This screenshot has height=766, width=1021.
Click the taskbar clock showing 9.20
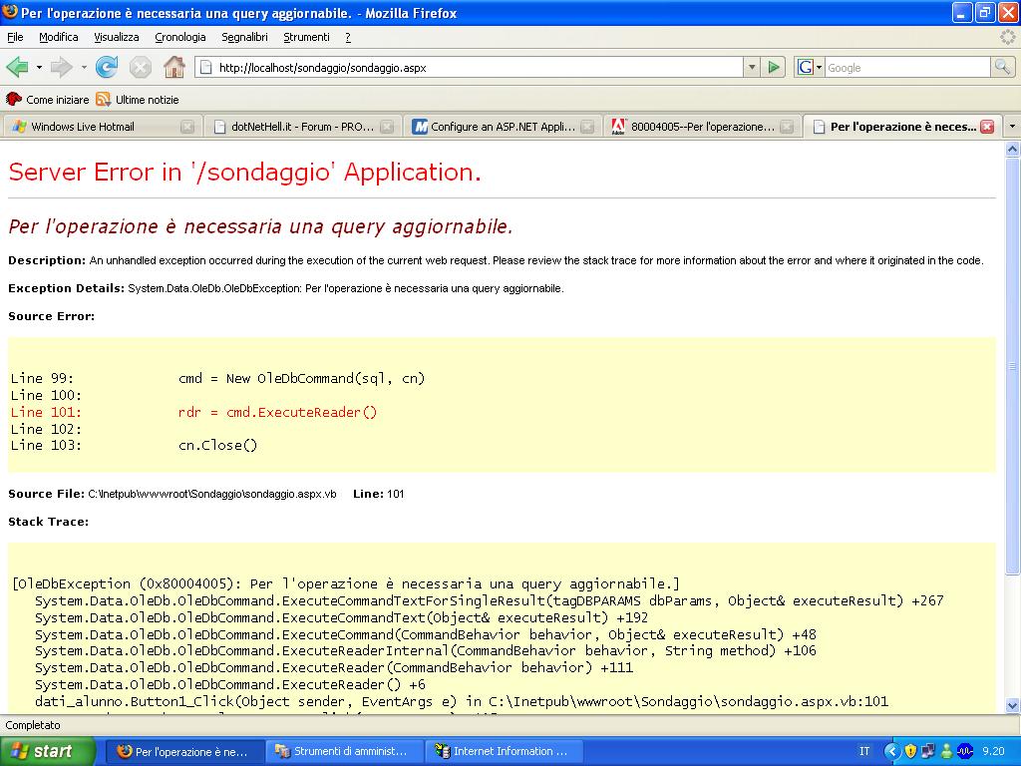click(994, 751)
